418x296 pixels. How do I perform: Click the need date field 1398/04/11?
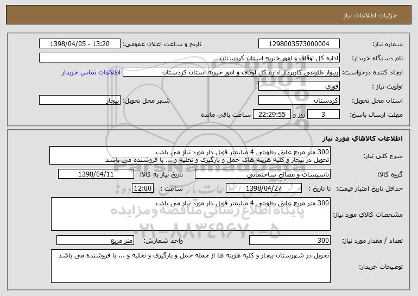(x=96, y=174)
